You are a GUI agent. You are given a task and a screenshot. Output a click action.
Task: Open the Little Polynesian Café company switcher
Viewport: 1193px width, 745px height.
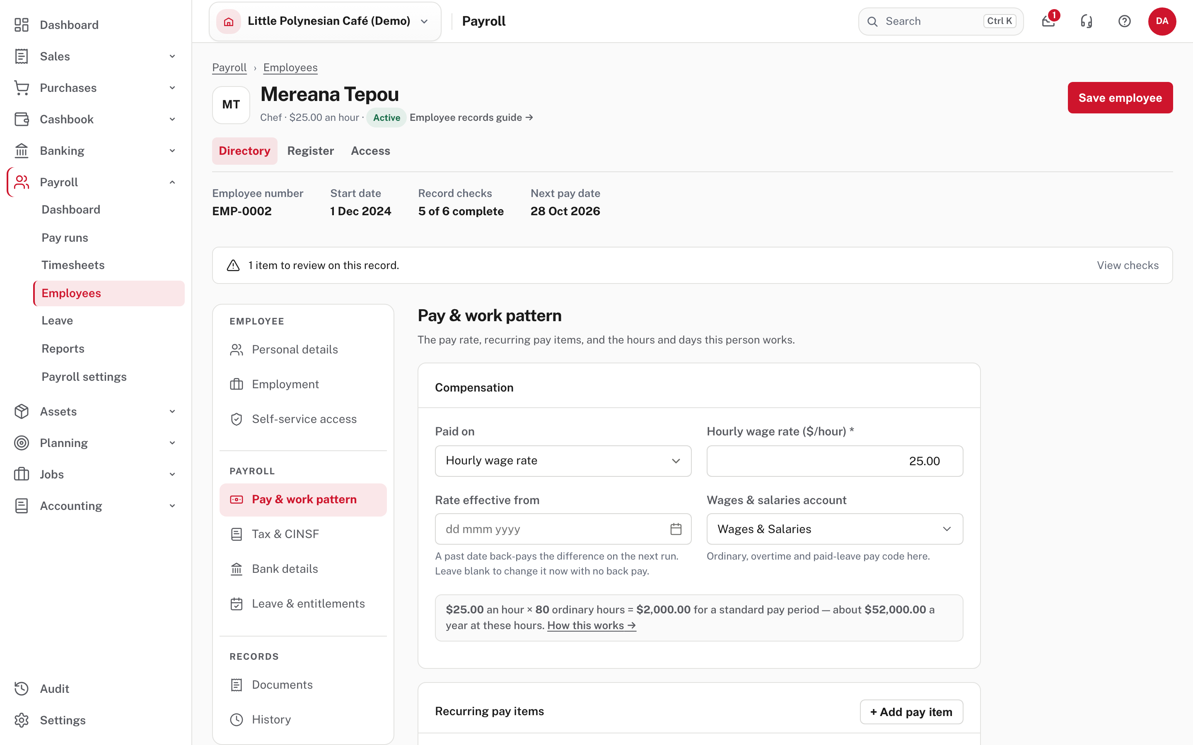pyautogui.click(x=325, y=21)
